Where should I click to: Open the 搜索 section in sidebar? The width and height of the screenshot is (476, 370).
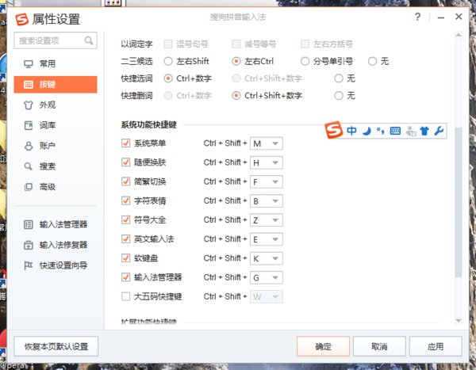pyautogui.click(x=56, y=166)
